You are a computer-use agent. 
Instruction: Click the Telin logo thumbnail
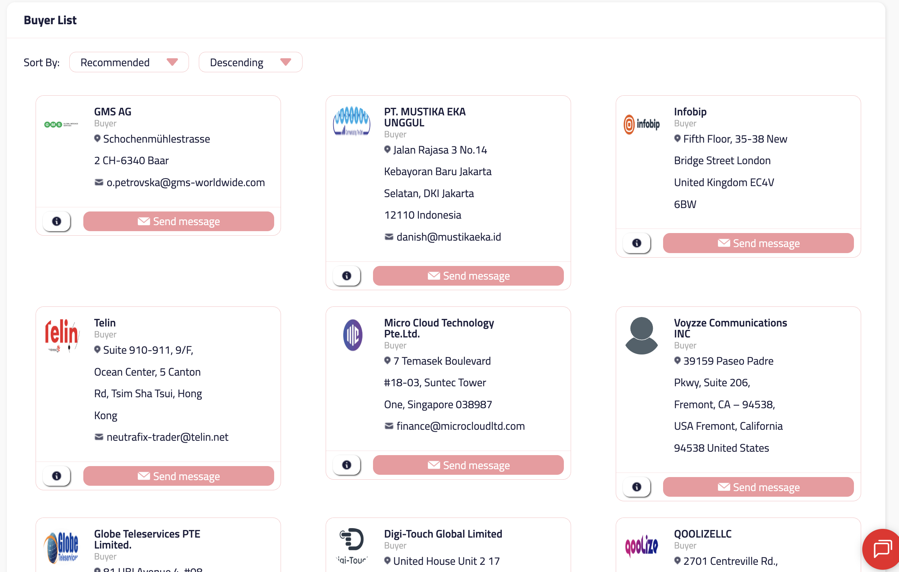coord(62,335)
